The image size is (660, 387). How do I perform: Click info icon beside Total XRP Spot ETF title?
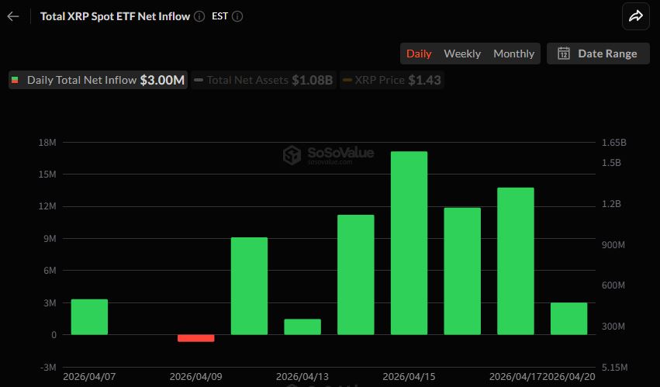coord(200,16)
